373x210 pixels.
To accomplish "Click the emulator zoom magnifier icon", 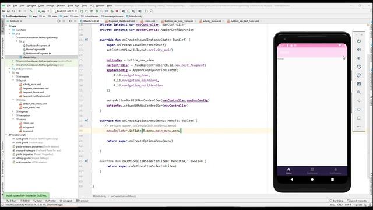I will click(x=359, y=92).
